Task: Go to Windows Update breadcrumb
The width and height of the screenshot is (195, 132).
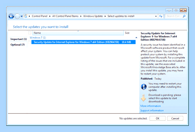Action: 93,16
